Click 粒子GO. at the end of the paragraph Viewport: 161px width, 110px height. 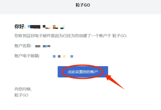(x=120, y=36)
